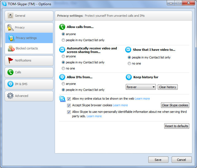Click the Blocked contacts person icon

pyautogui.click(x=11, y=48)
